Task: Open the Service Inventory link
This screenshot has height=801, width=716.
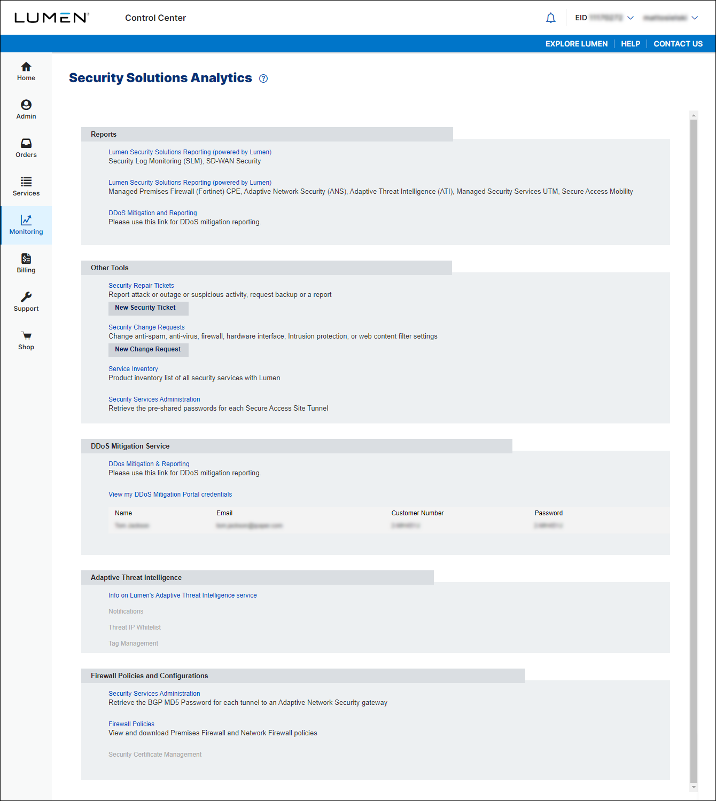Action: click(133, 369)
